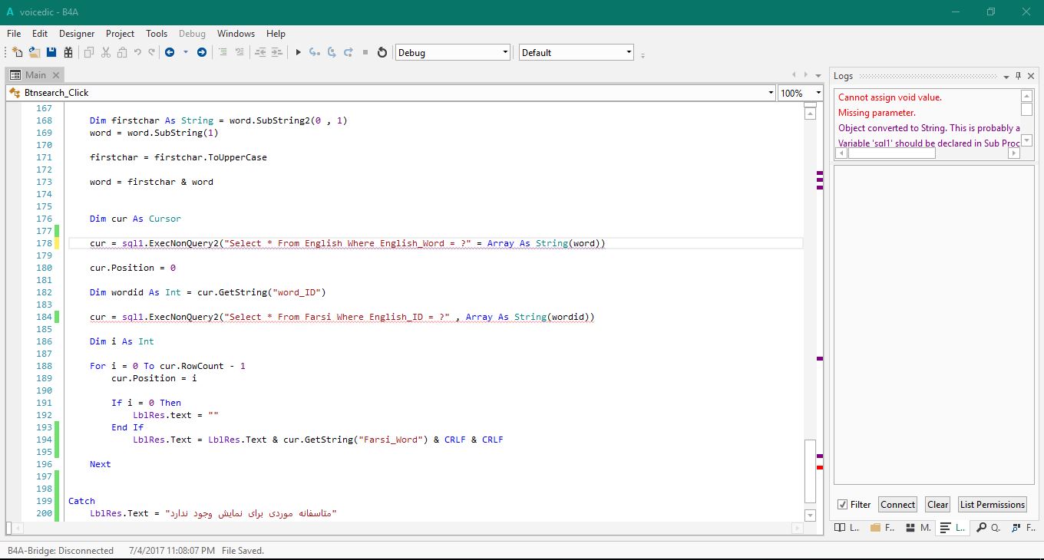Click the Connect button
The image size is (1044, 560).
(x=897, y=505)
